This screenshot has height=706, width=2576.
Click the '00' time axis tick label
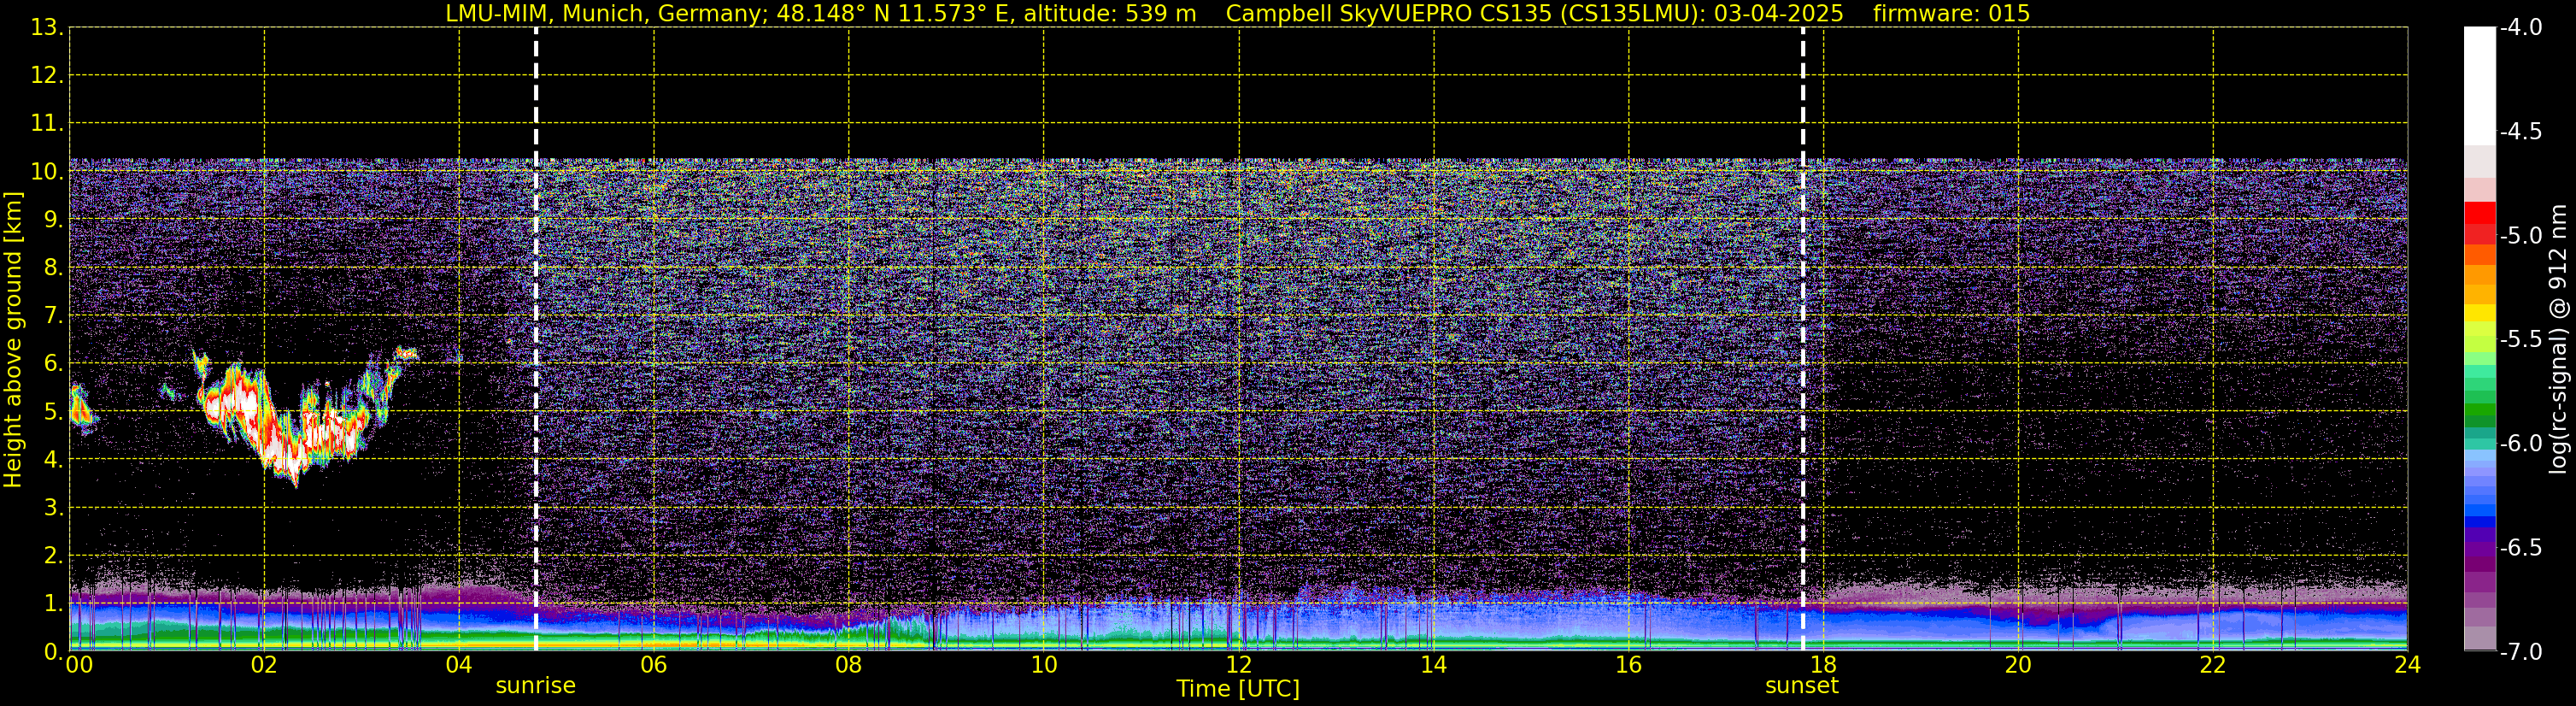(x=79, y=666)
